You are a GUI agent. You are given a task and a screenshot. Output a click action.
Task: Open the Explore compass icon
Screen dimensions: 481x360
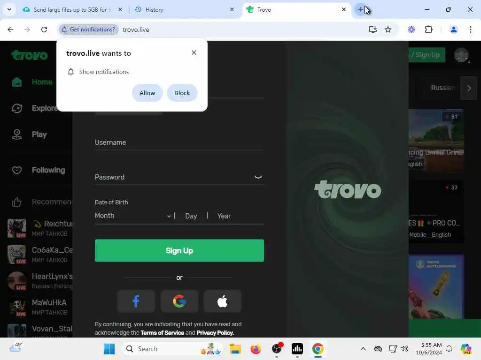[17, 108]
